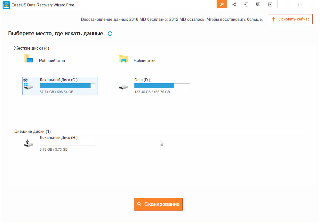The width and height of the screenshot is (320, 224).
Task: Click the free recovery limit notice text
Action: pos(172,20)
